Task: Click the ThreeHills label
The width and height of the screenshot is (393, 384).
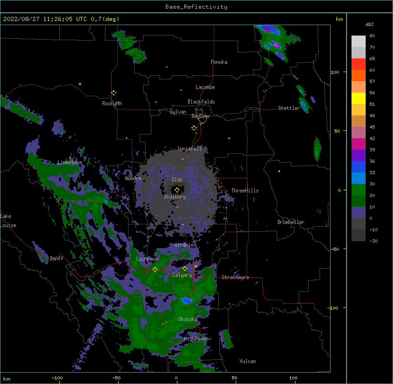Action: pyautogui.click(x=245, y=191)
